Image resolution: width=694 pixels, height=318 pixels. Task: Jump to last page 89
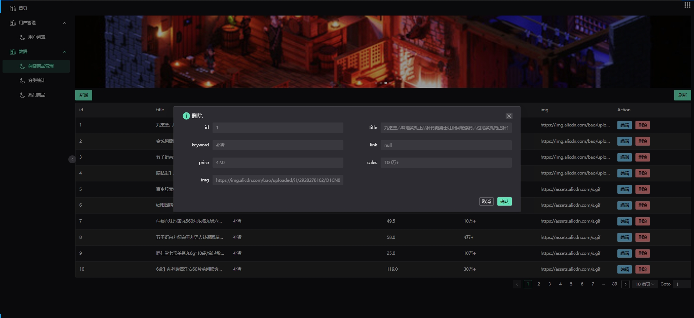[x=614, y=284]
